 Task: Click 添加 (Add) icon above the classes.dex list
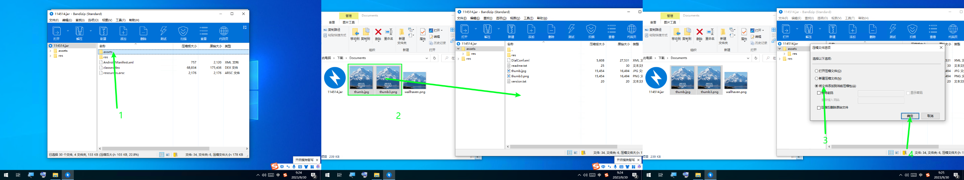click(123, 33)
